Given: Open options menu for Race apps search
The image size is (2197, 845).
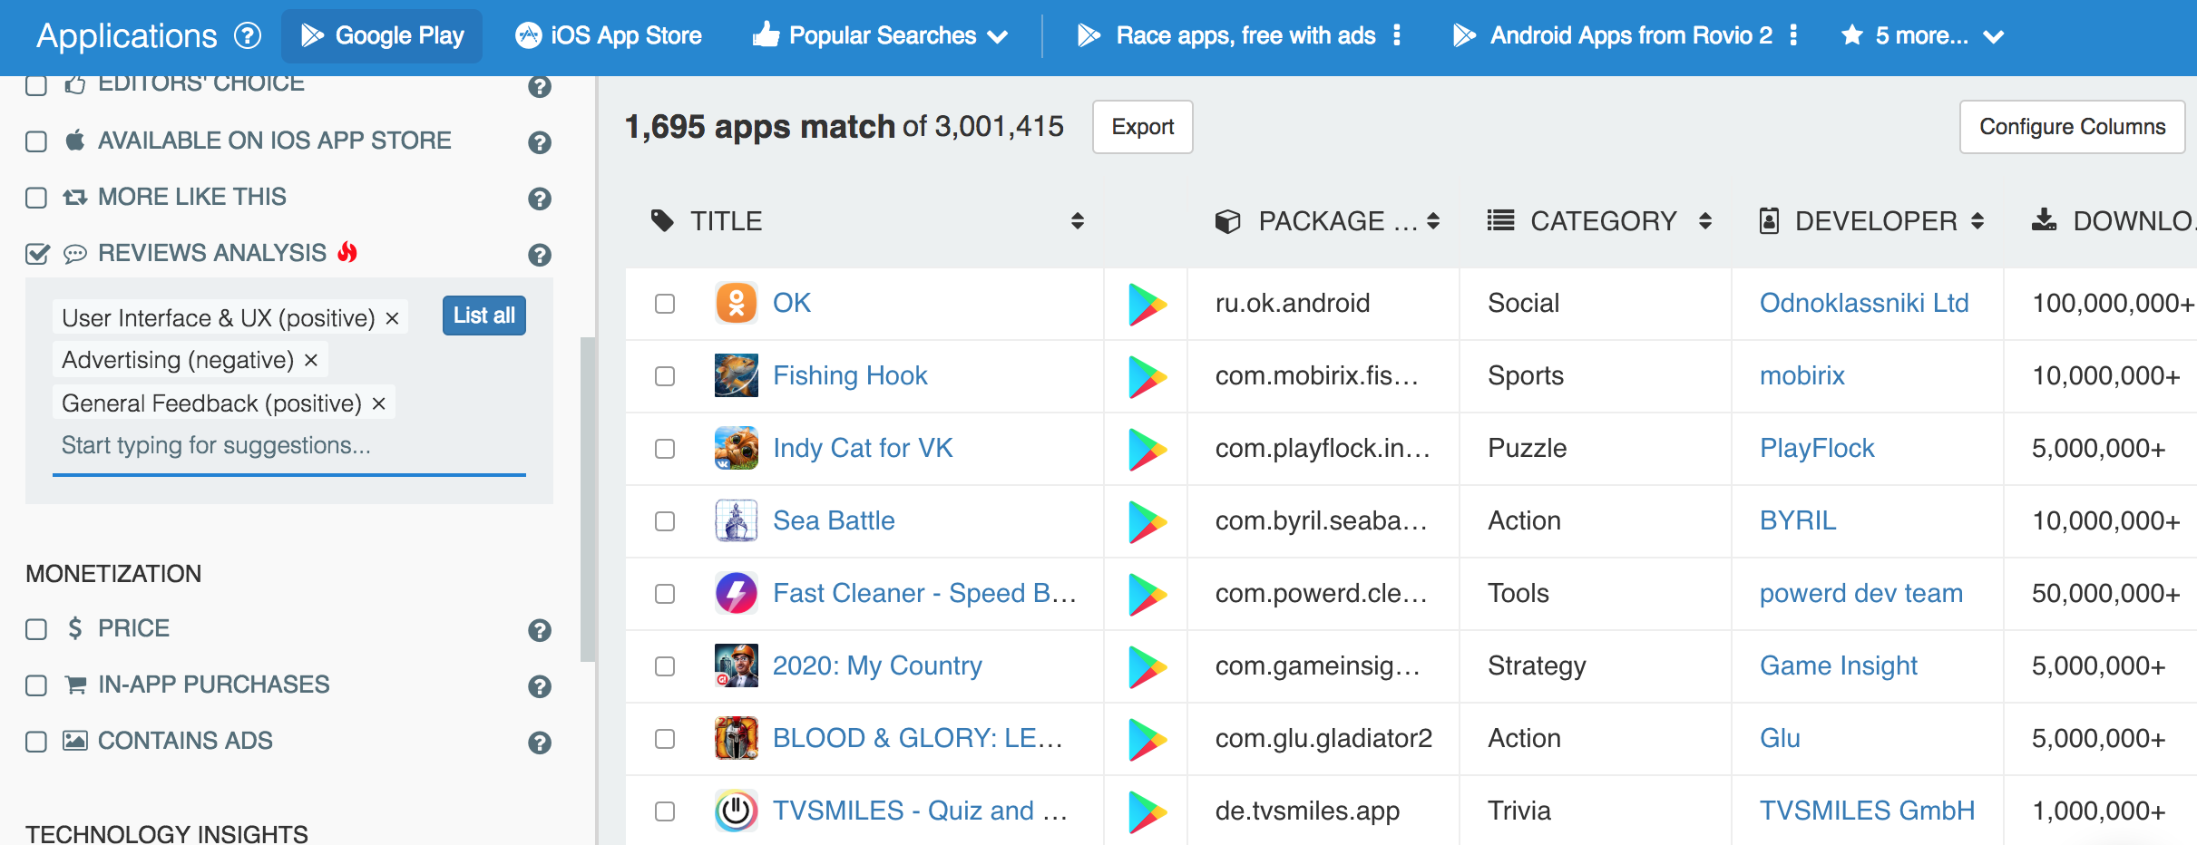Looking at the screenshot, I should pos(1397,35).
